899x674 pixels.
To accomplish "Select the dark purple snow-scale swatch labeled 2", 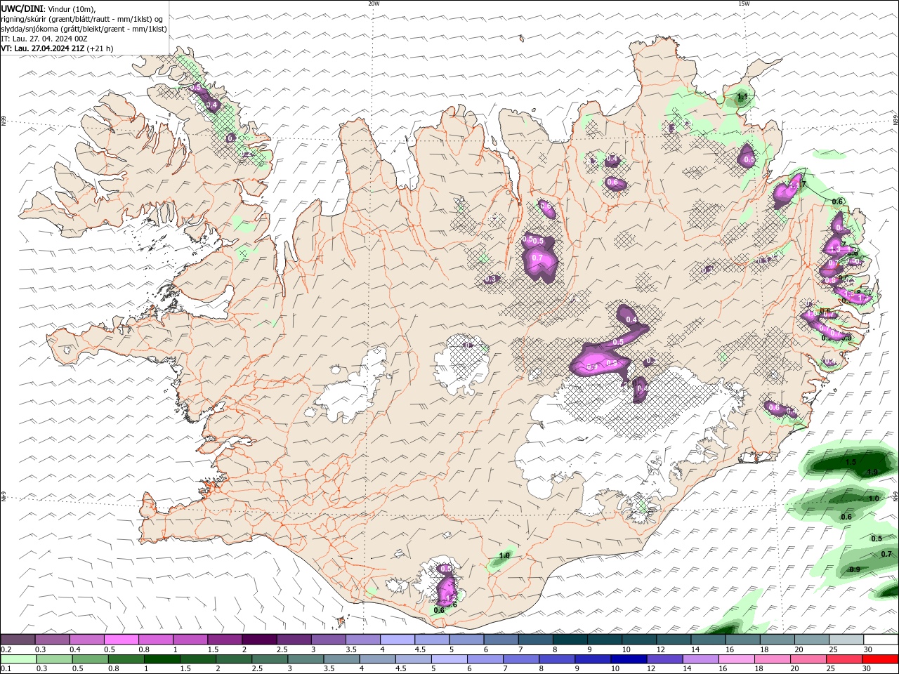I will click(259, 640).
